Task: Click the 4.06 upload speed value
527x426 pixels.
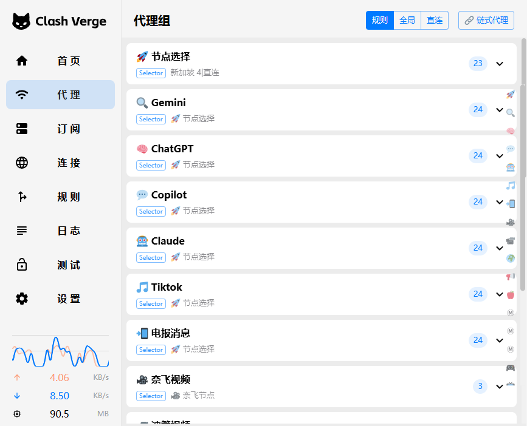Action: coord(60,377)
